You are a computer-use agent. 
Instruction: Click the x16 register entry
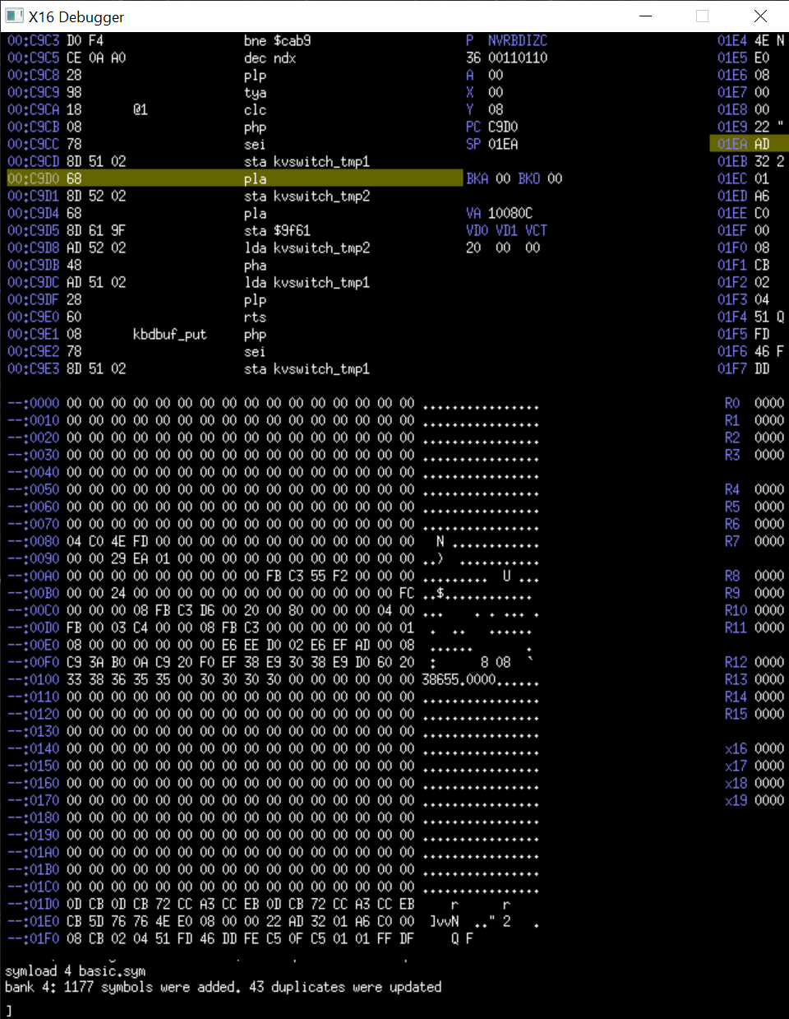click(754, 748)
